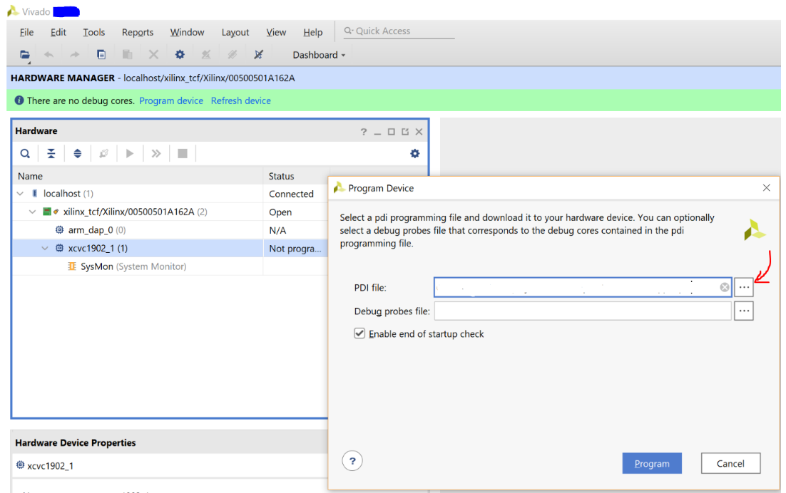The width and height of the screenshot is (786, 493).
Task: Expand all items in the Hardware tree
Action: 77,153
